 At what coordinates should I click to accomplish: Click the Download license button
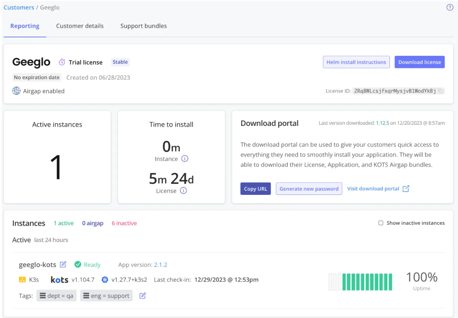(420, 62)
